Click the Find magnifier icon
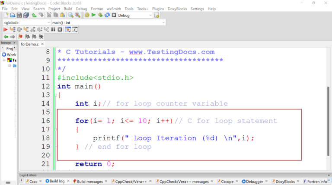This screenshot has width=332, height=185. pyautogui.click(x=70, y=15)
